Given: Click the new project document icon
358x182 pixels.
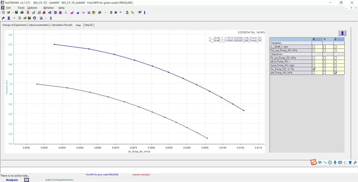Looking at the screenshot, I should [x=3, y=12].
